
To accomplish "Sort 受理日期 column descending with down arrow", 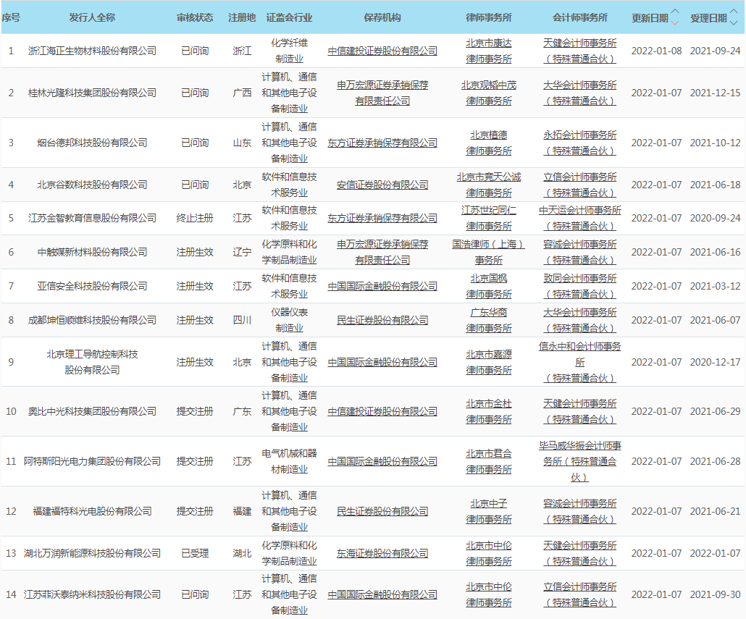I will coord(734,22).
